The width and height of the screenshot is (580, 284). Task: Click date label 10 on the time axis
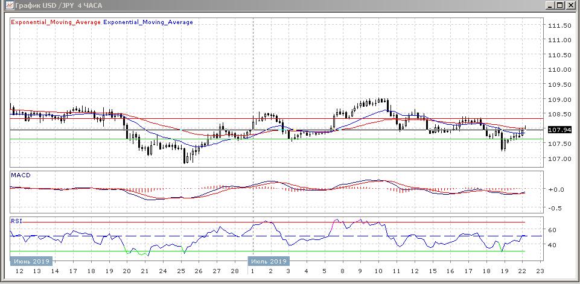click(378, 271)
